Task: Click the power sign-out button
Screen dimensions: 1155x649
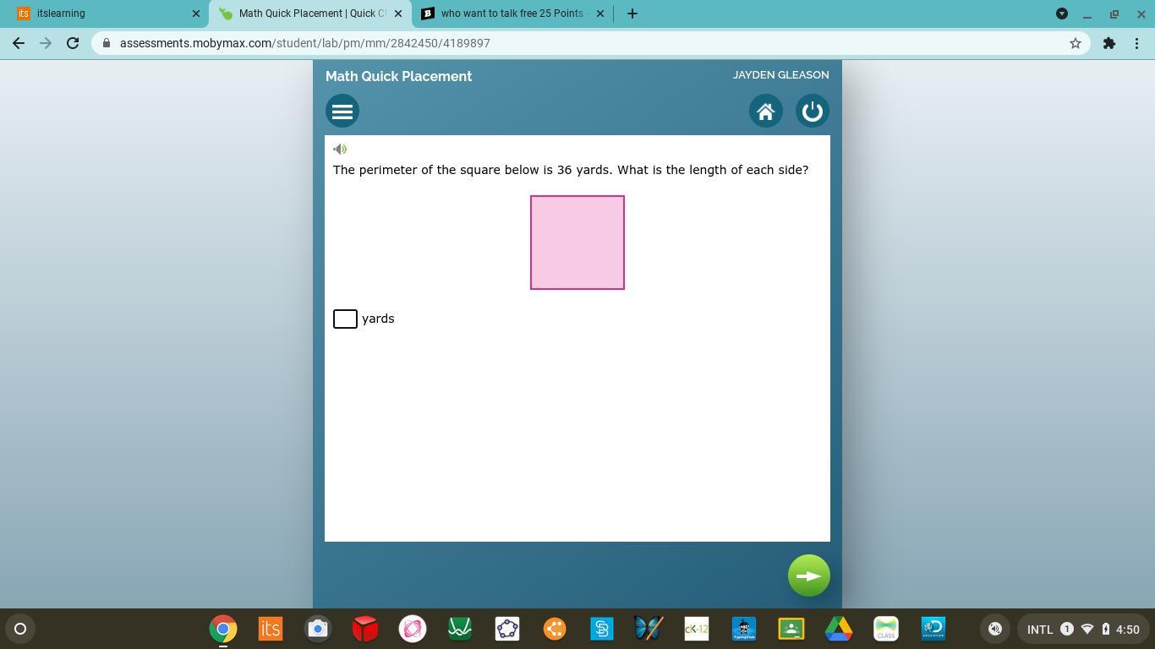Action: 812,111
